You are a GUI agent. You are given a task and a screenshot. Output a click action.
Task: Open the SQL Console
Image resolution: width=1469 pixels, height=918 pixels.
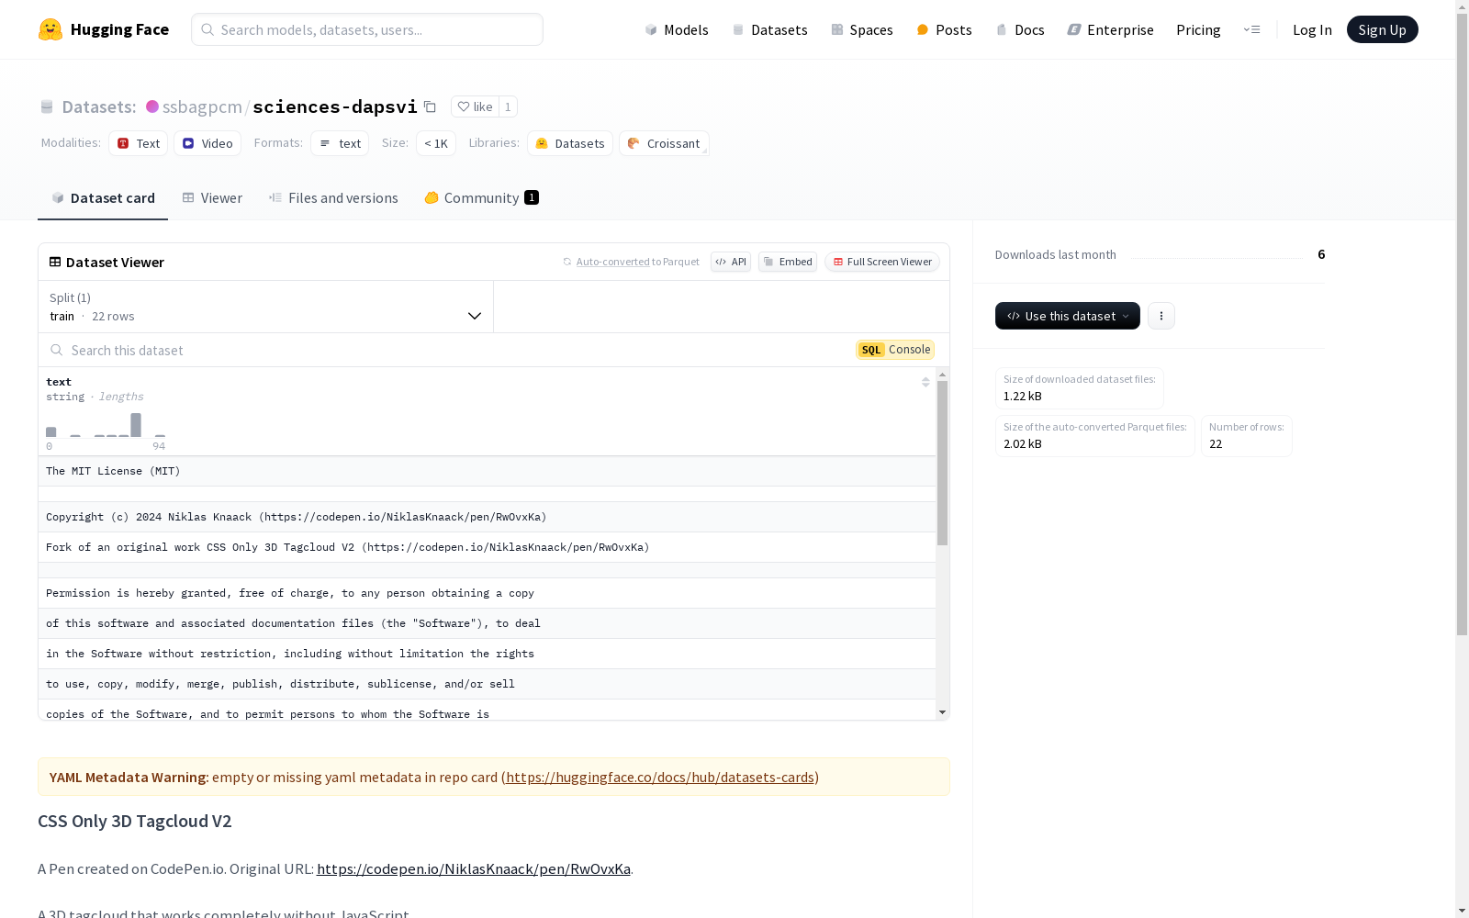point(895,350)
